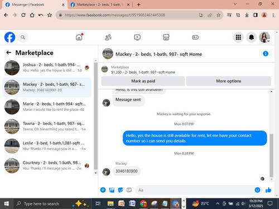Open Windows Start menu
This screenshot has height=209, width=279.
point(6,204)
